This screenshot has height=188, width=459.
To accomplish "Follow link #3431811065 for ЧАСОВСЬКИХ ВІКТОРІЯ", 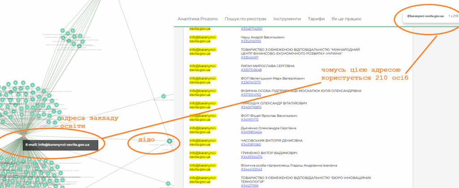I will tap(251, 145).
